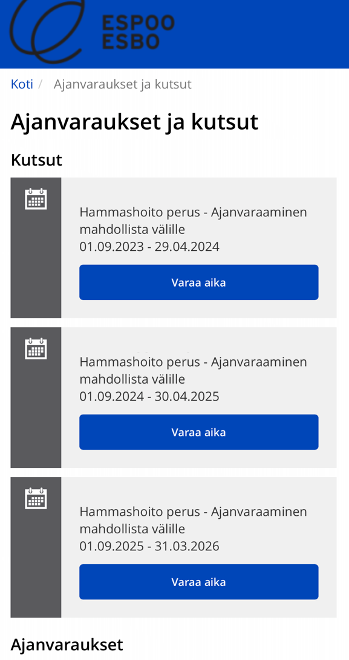The image size is (349, 660).
Task: Click the Ajanvaraukset ja kutsut breadcrumb
Action: 122,84
